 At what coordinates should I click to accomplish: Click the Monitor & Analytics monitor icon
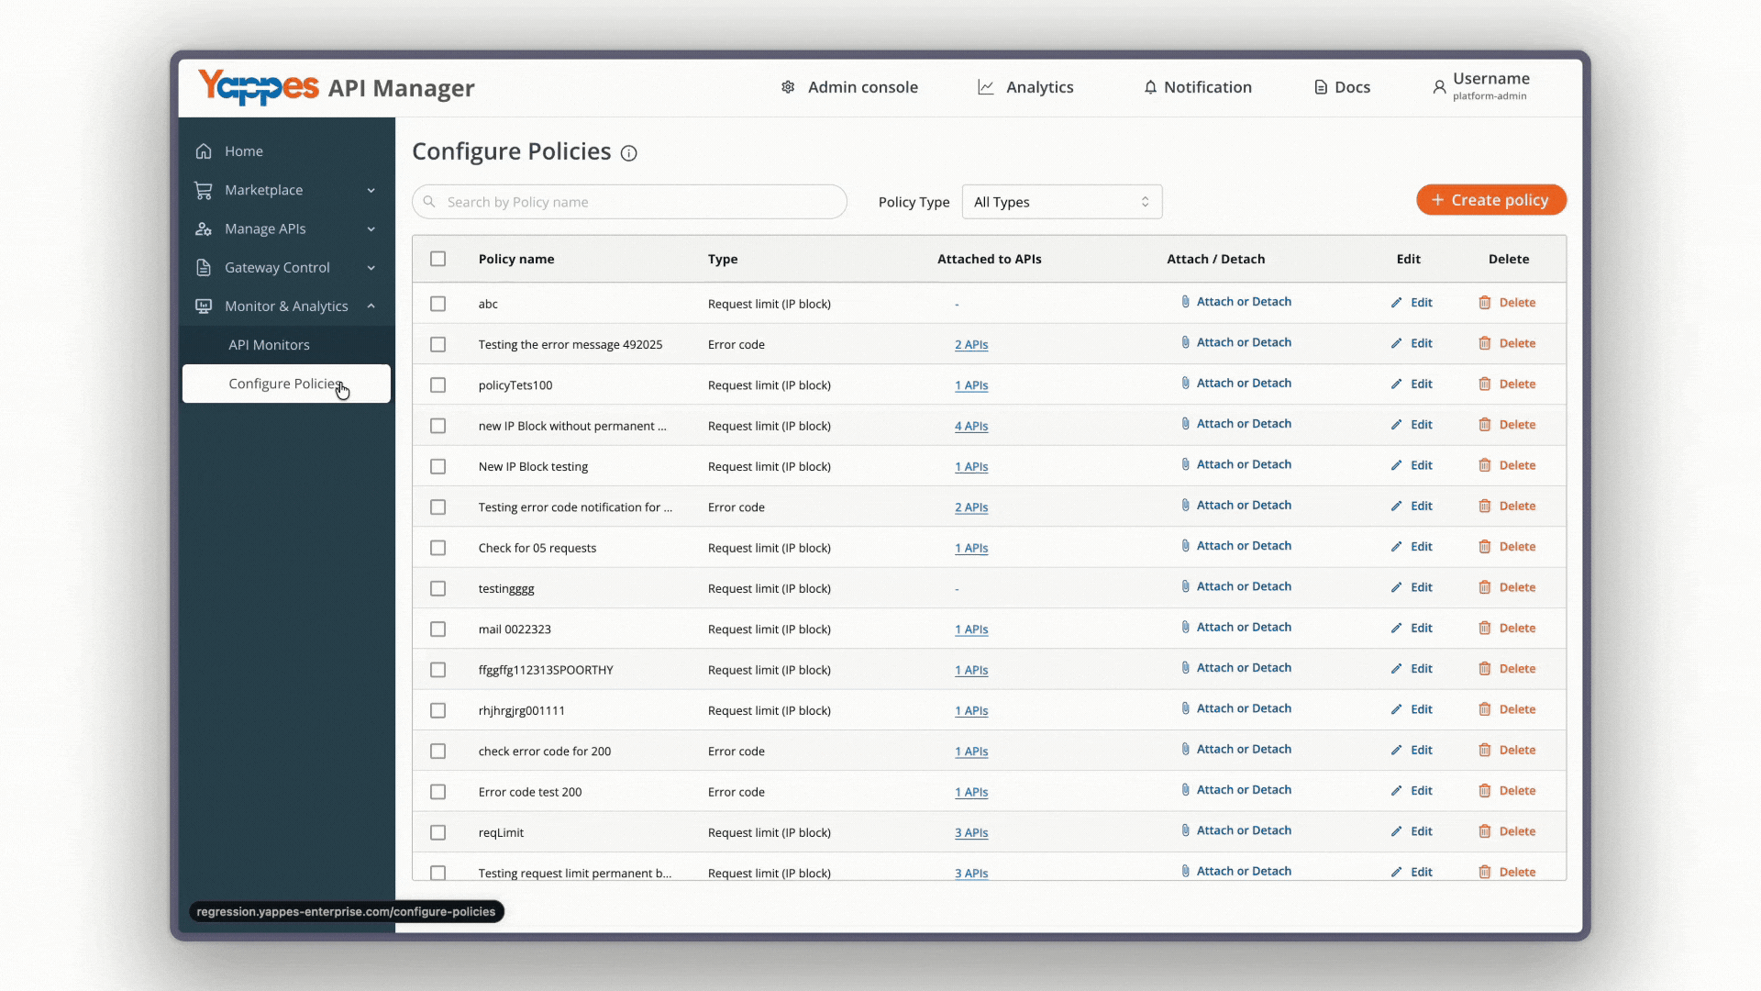(204, 306)
